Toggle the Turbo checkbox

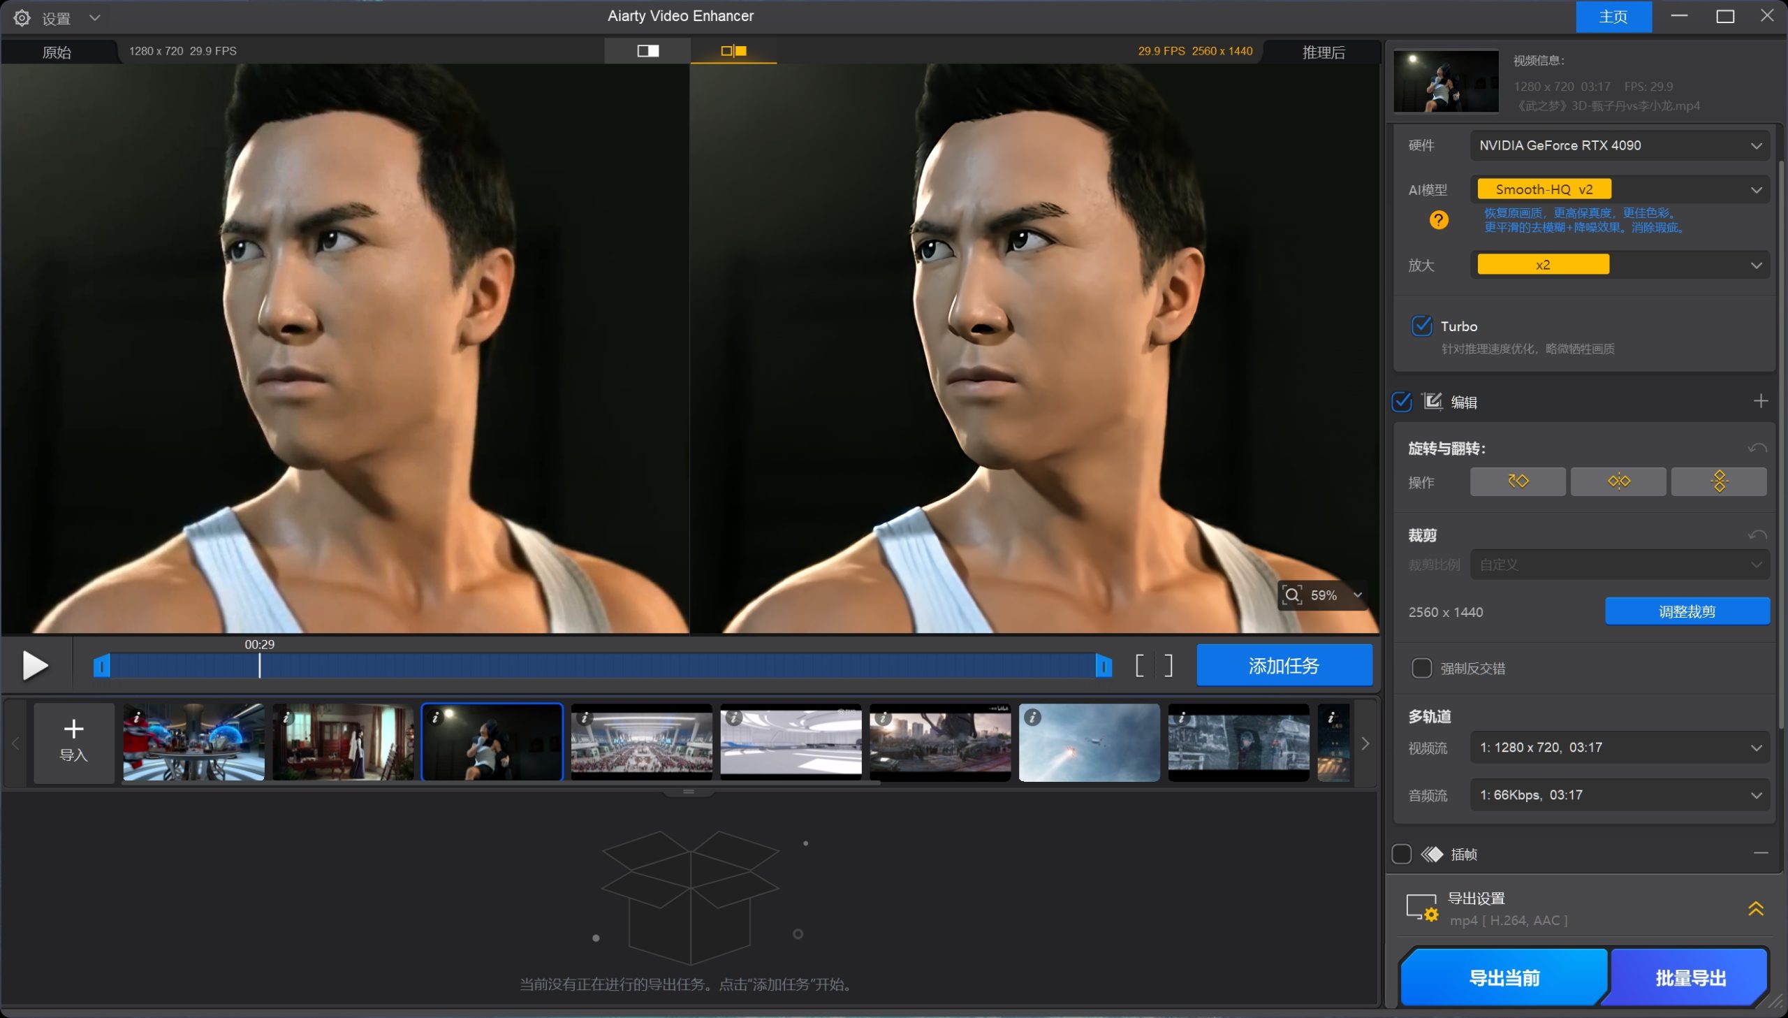point(1421,326)
